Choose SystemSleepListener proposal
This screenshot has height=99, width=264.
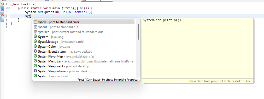[84, 71]
